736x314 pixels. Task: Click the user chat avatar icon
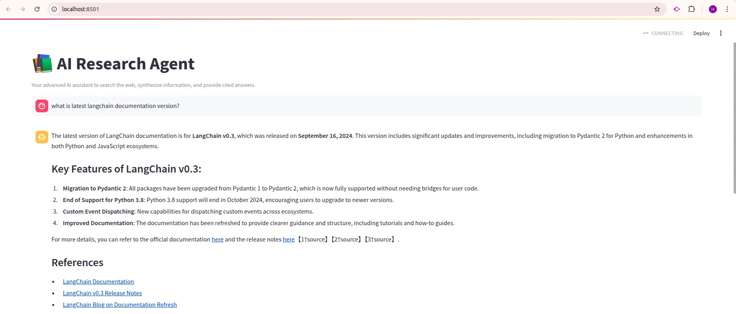[42, 106]
